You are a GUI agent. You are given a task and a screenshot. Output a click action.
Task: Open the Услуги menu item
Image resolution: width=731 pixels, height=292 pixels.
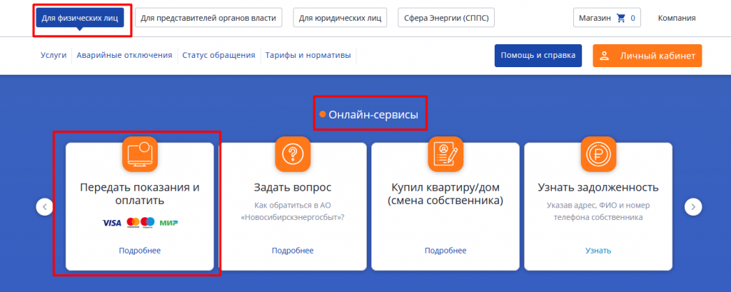pyautogui.click(x=54, y=55)
